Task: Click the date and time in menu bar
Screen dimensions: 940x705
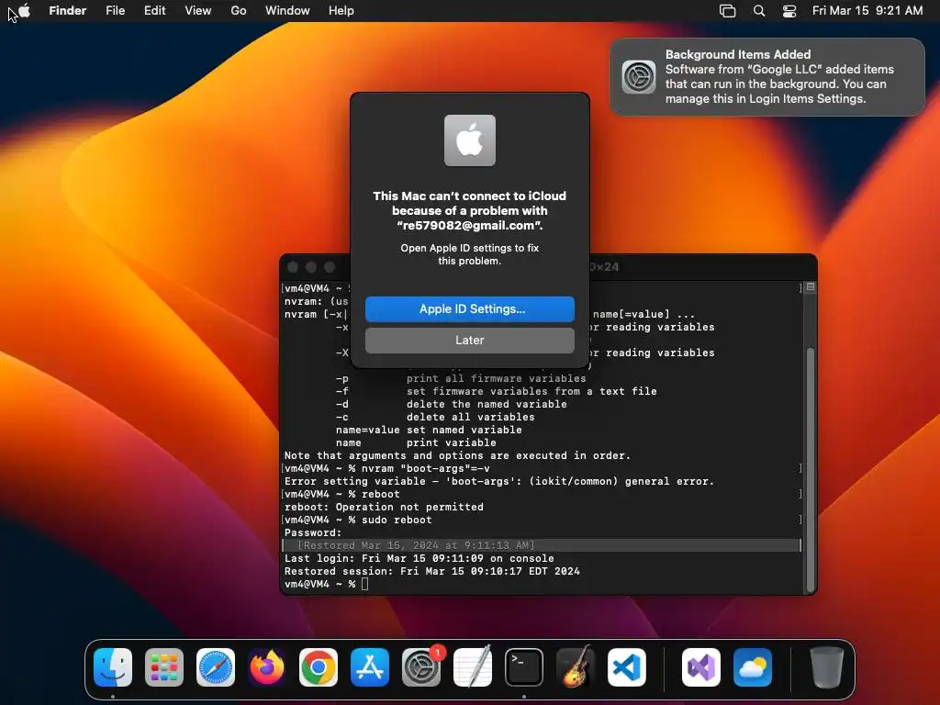Action: click(867, 11)
